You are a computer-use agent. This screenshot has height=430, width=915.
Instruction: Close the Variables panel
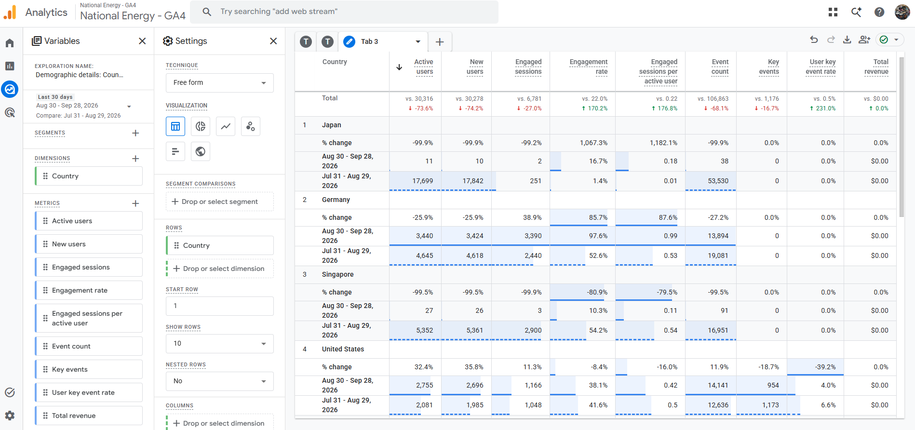click(x=142, y=41)
